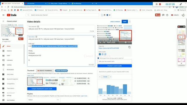Click the Settings gear in sidebar
The height and width of the screenshot is (105, 187).
click(3, 95)
